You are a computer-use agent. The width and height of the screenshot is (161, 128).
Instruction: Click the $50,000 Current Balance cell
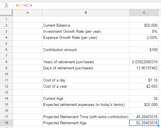(x=144, y=25)
